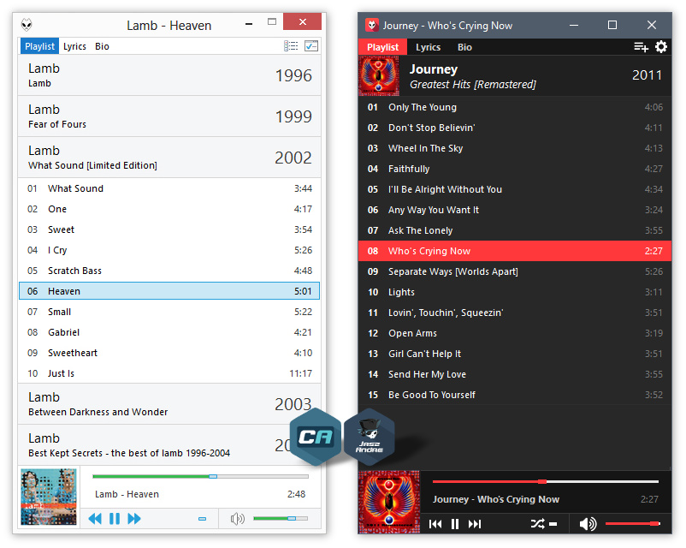
Task: Click the Lamb album art thumbnail
Action: coord(49,497)
